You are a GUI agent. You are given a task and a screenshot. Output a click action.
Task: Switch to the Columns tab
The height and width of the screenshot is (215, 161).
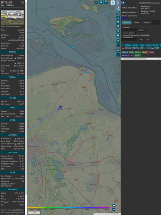(146, 23)
